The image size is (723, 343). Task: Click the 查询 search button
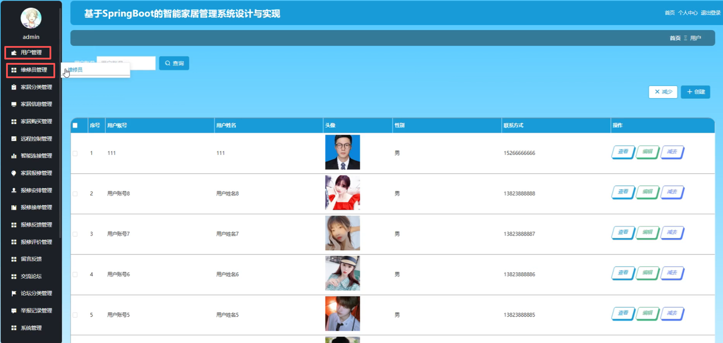pyautogui.click(x=174, y=63)
